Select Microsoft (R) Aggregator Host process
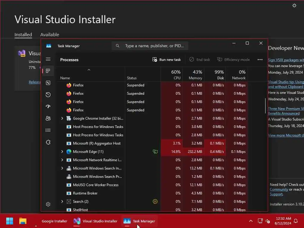 pyautogui.click(x=151, y=143)
